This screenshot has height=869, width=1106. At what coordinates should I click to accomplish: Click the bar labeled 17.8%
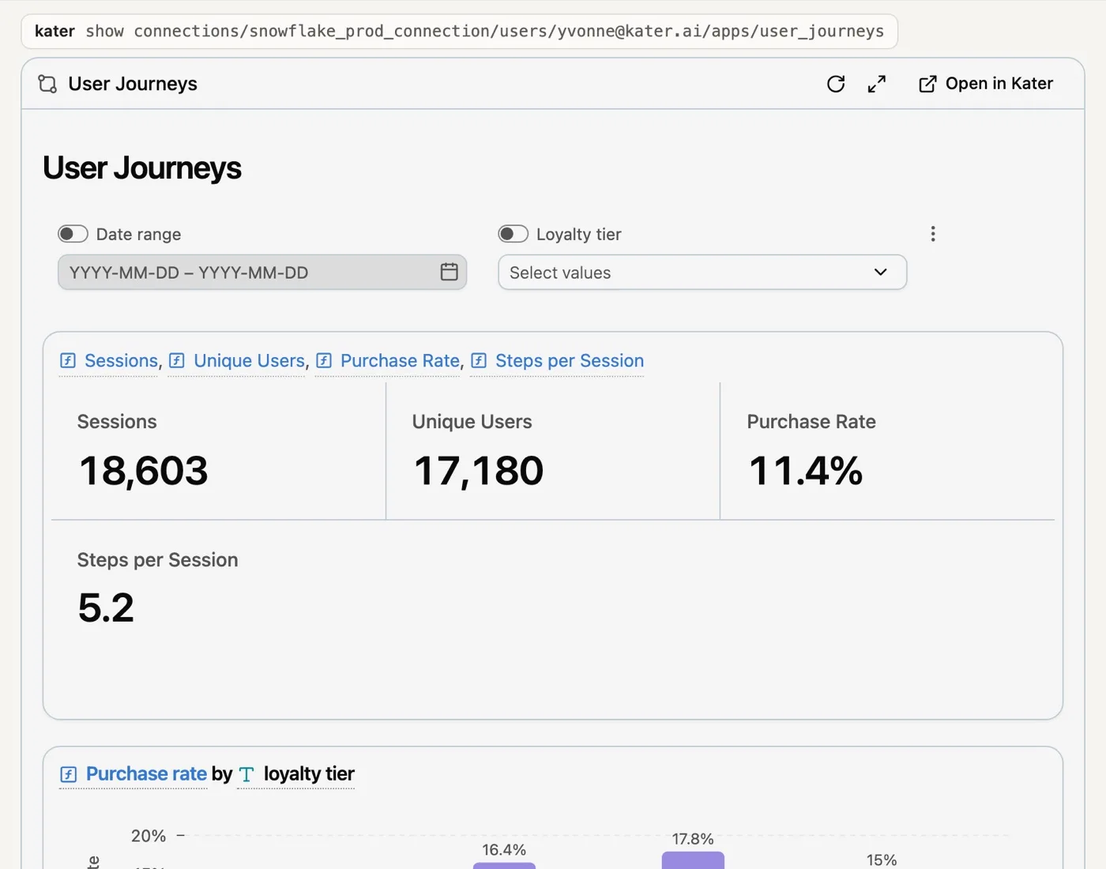[x=693, y=860]
